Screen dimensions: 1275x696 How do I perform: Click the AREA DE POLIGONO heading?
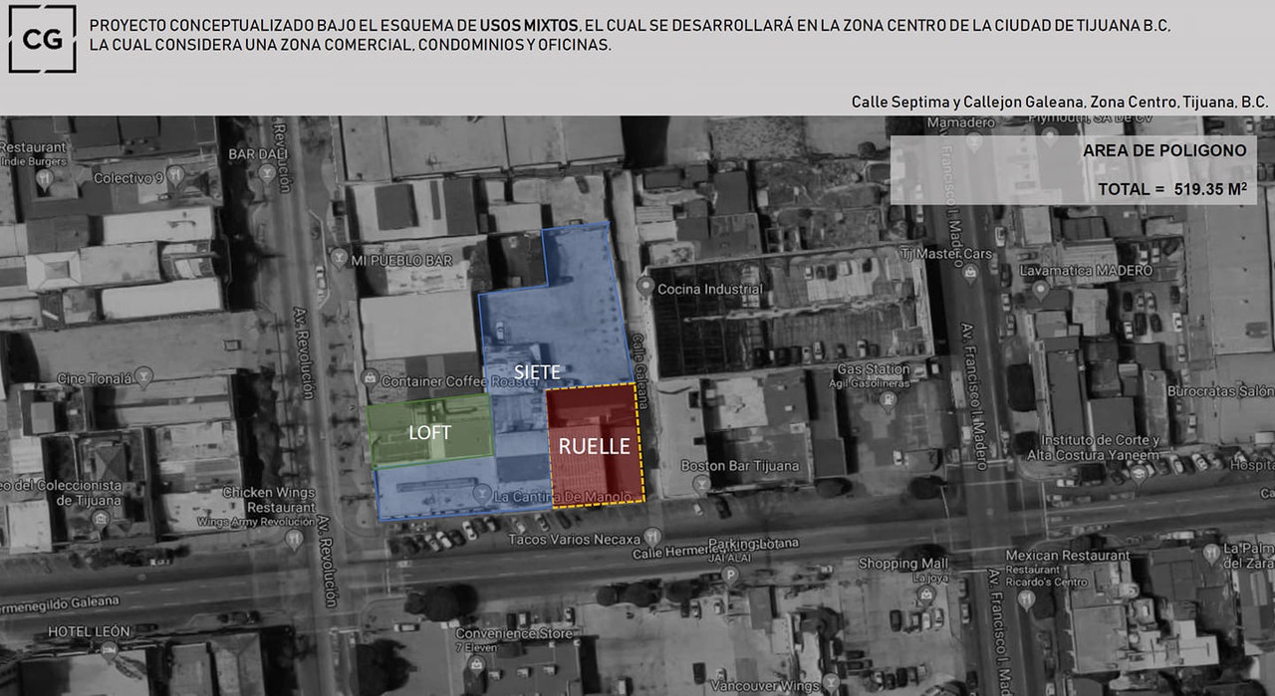tap(1164, 151)
